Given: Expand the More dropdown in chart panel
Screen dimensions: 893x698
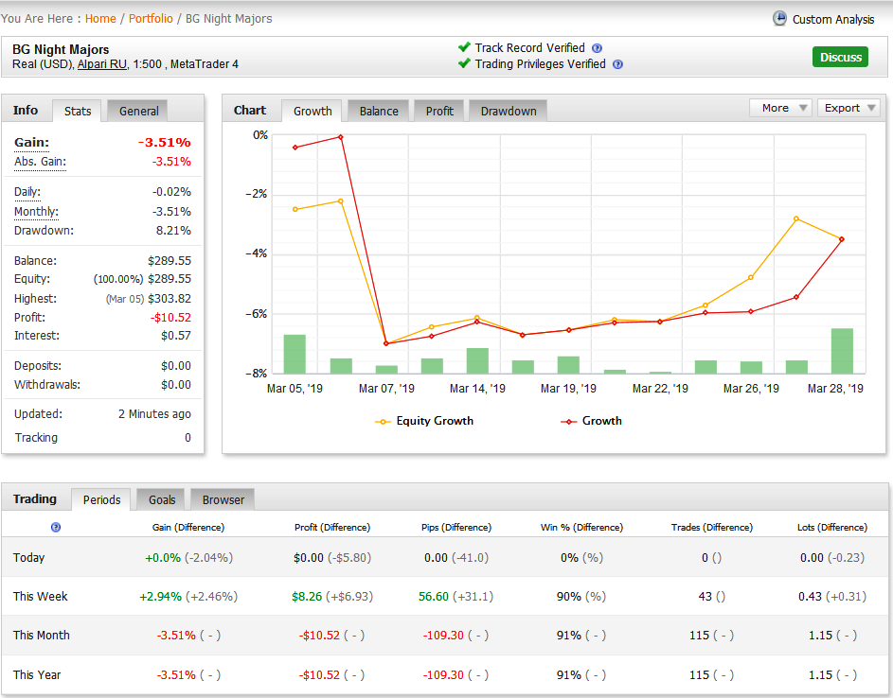Looking at the screenshot, I should pyautogui.click(x=779, y=108).
